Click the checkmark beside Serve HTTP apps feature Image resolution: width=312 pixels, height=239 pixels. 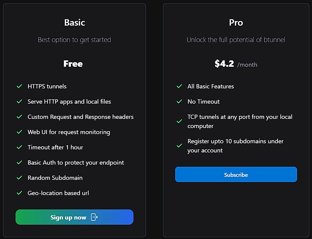[19, 102]
